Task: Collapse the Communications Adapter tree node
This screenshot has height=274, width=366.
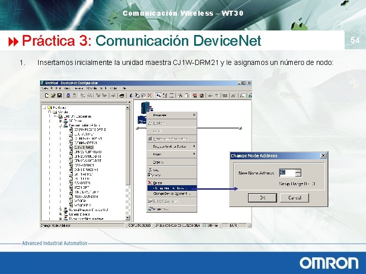Action: coord(60,125)
